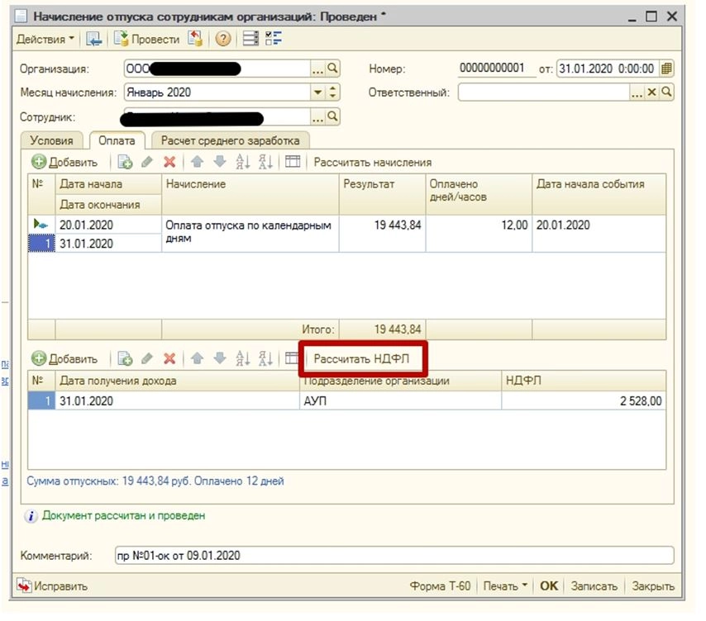Click the pencil edit icon in accruals toolbar
Viewport: 706px width, 621px height.
147,162
